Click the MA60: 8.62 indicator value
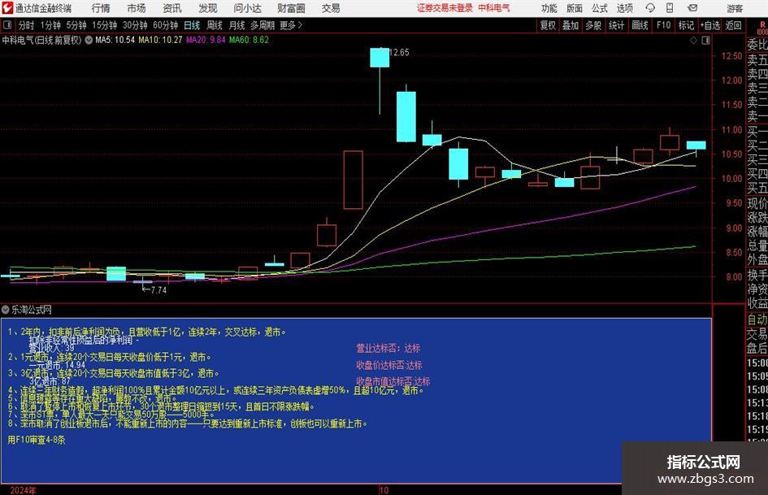 coord(249,40)
